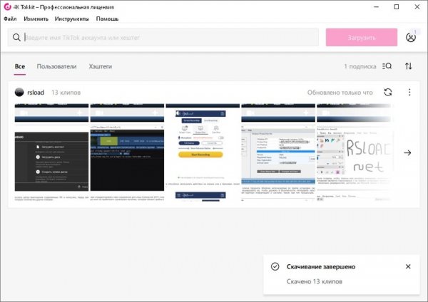Screen dimensions: 428x302
Task: Open the account profile icon
Action: pyautogui.click(x=411, y=37)
